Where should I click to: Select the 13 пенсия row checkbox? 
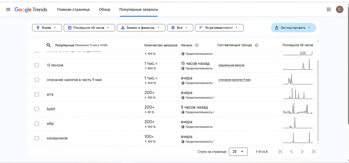pyautogui.click(x=37, y=65)
